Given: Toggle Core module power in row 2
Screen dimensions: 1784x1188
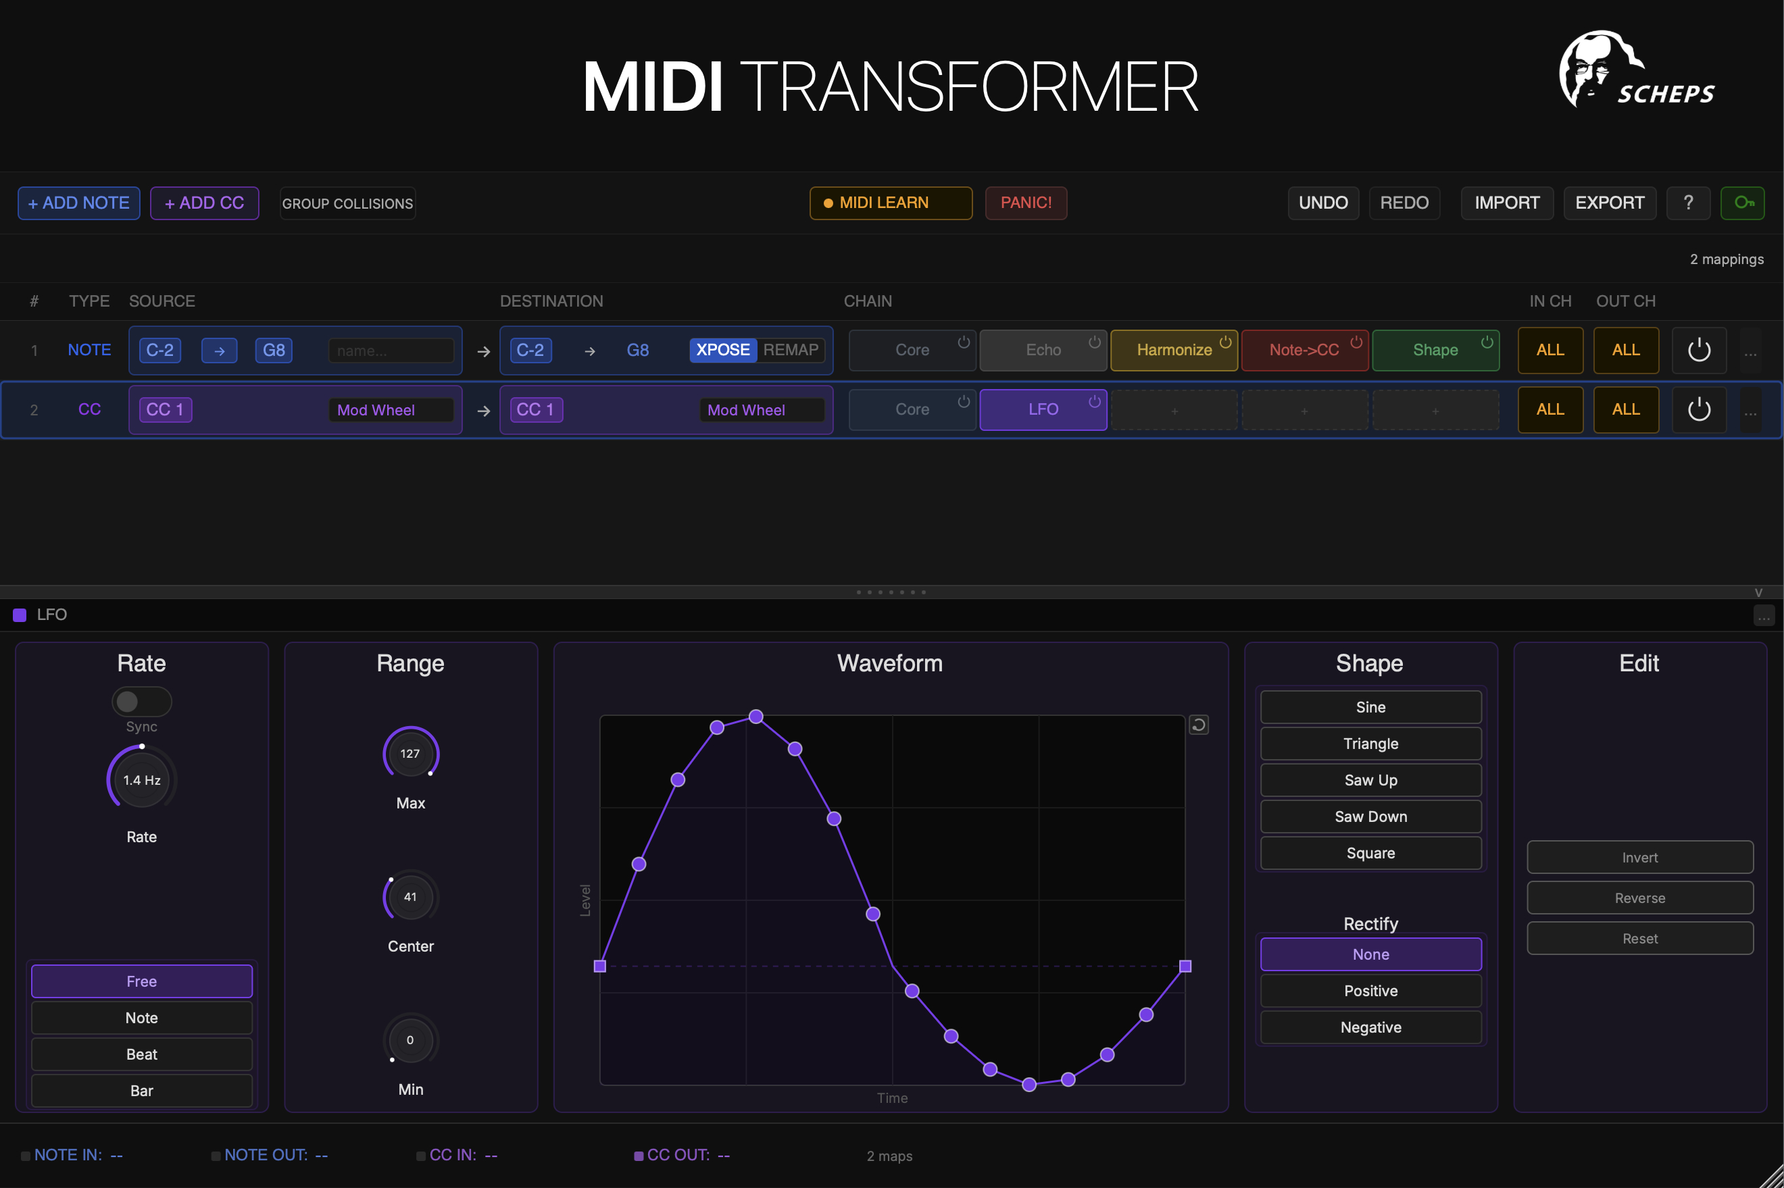Looking at the screenshot, I should [963, 401].
